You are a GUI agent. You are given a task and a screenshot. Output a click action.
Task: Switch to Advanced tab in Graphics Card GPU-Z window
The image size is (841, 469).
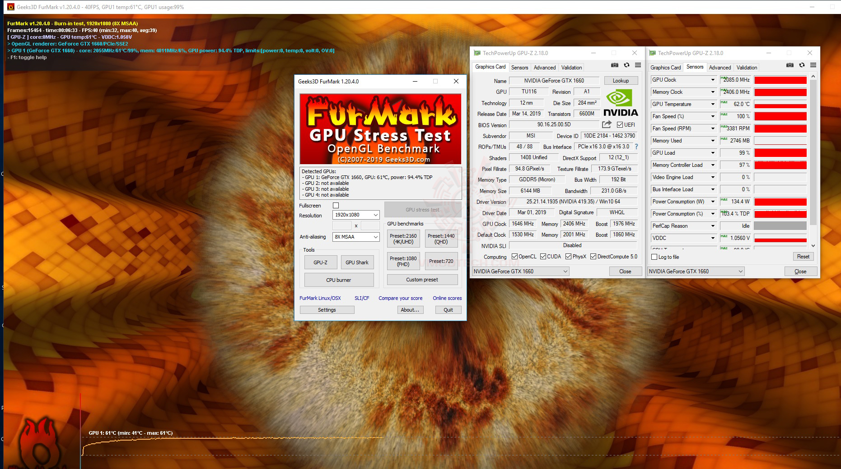[x=545, y=68]
